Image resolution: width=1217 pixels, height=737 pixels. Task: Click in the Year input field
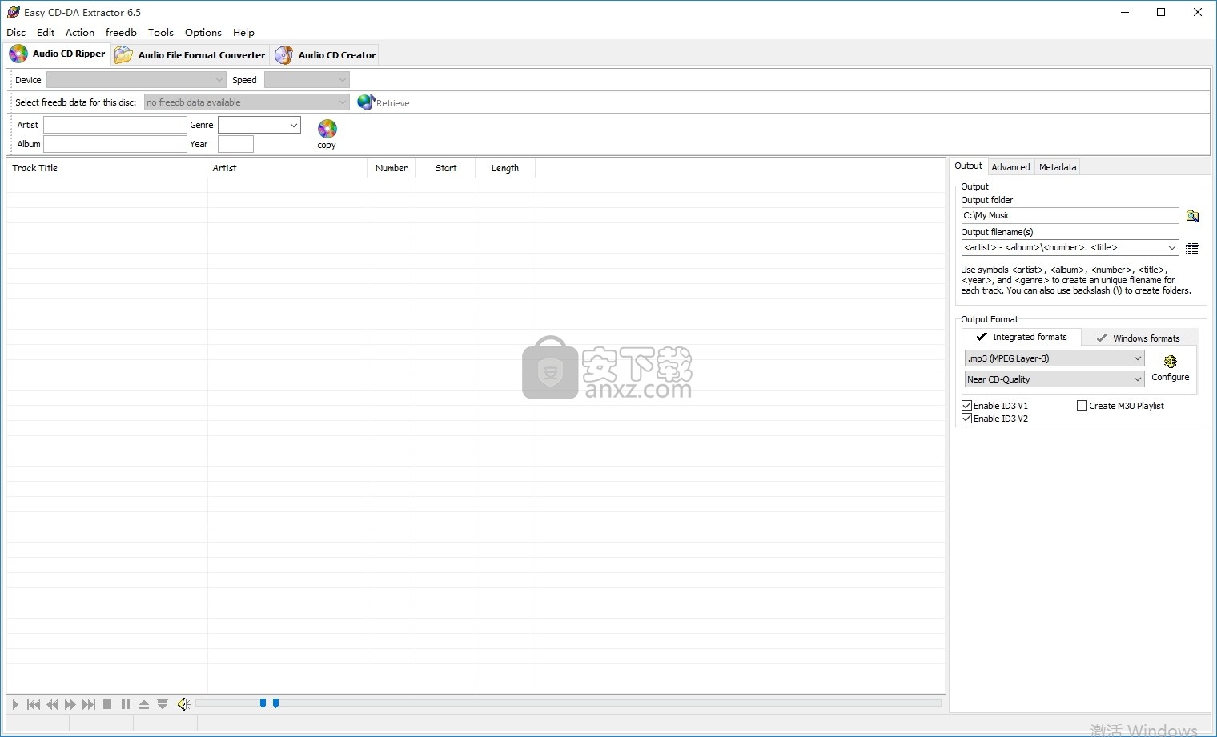click(x=235, y=144)
